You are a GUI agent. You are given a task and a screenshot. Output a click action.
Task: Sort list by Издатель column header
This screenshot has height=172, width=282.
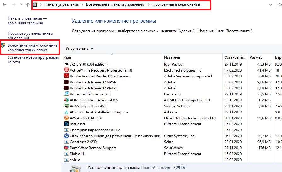(172, 57)
